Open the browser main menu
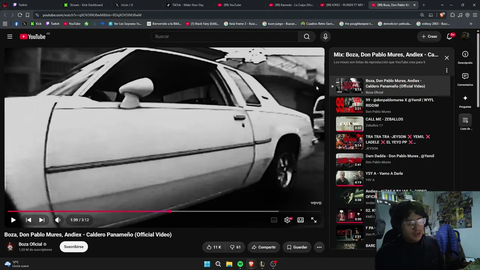The height and width of the screenshot is (270, 480). [x=474, y=15]
